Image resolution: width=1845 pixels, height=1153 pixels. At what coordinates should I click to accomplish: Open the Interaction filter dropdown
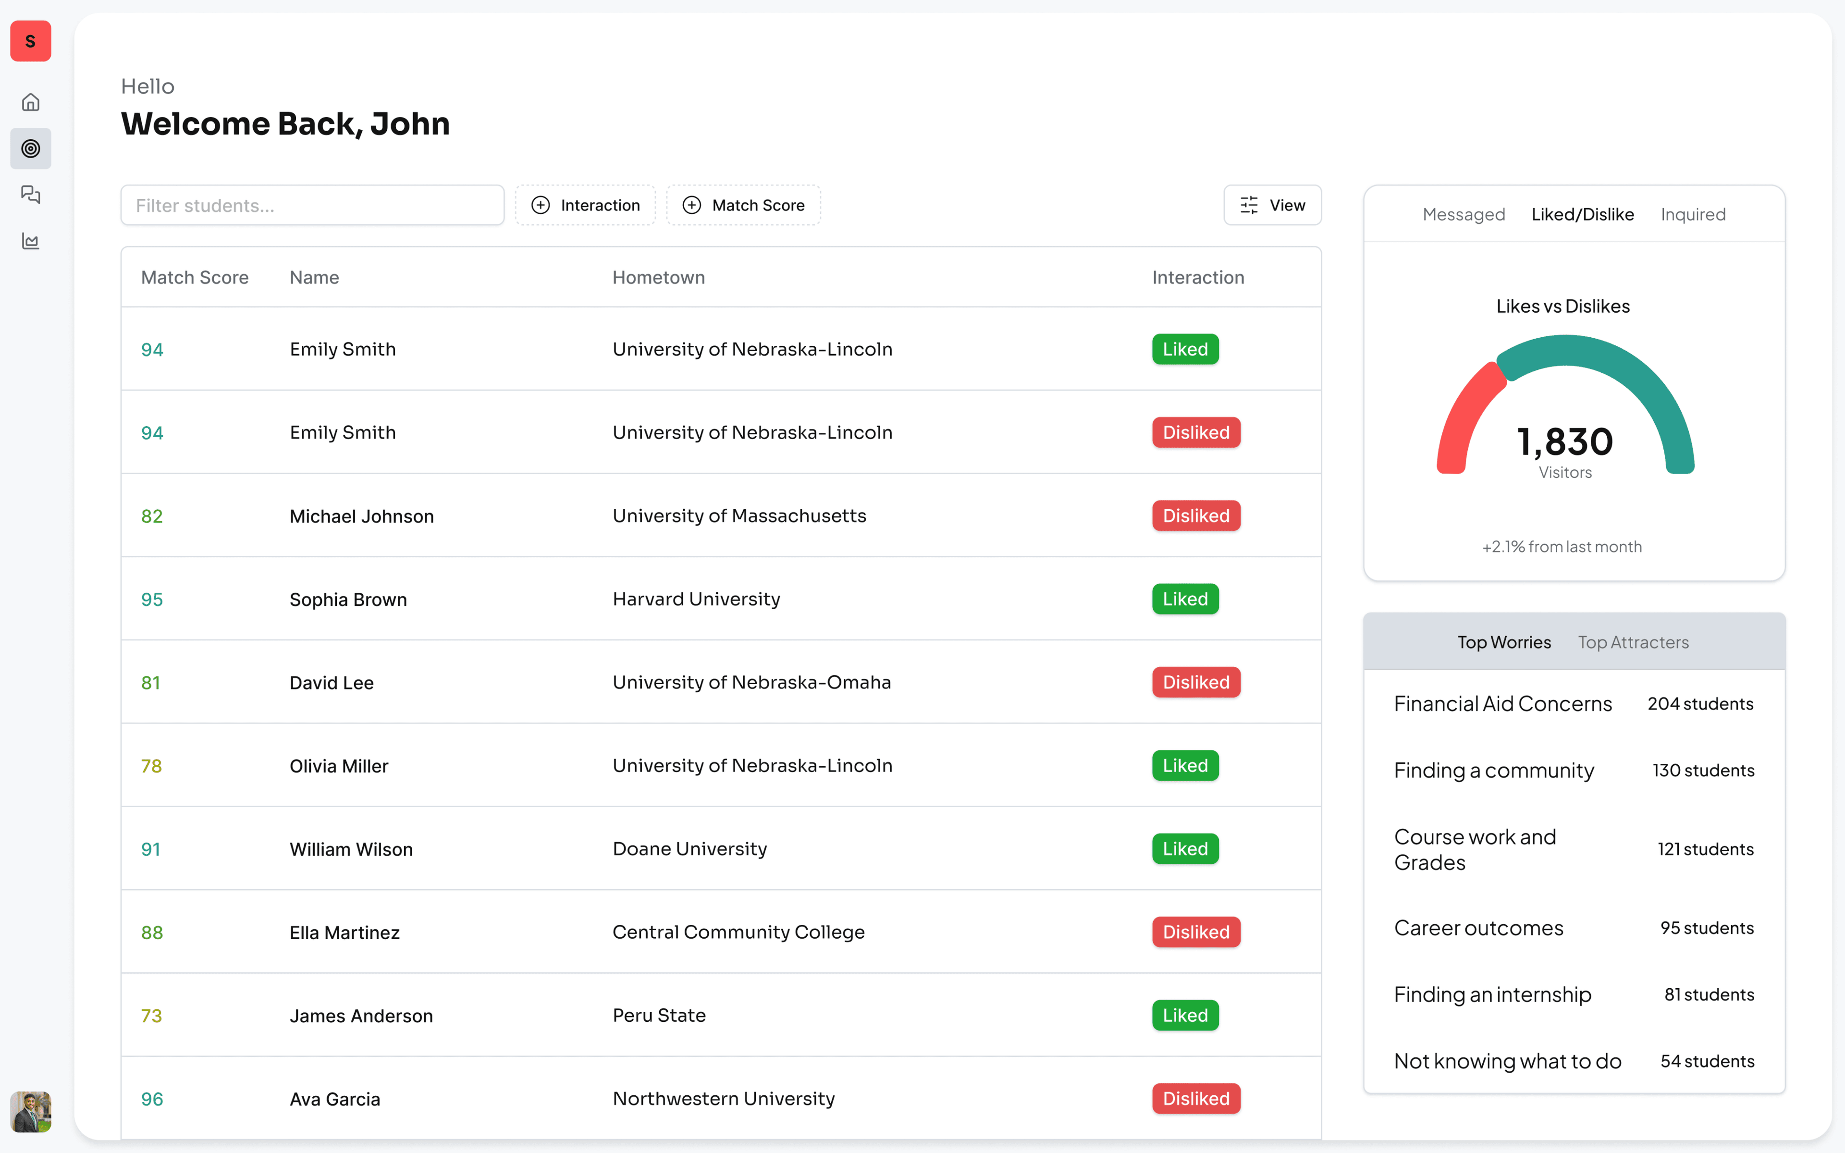586,204
